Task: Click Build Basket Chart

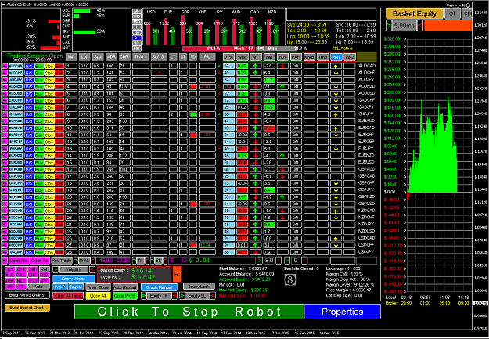Action: (x=27, y=308)
